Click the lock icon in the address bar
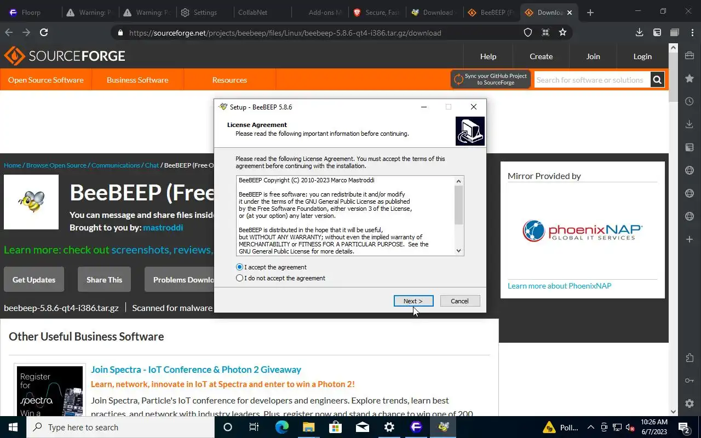Screen dimensions: 701x438 point(120,33)
